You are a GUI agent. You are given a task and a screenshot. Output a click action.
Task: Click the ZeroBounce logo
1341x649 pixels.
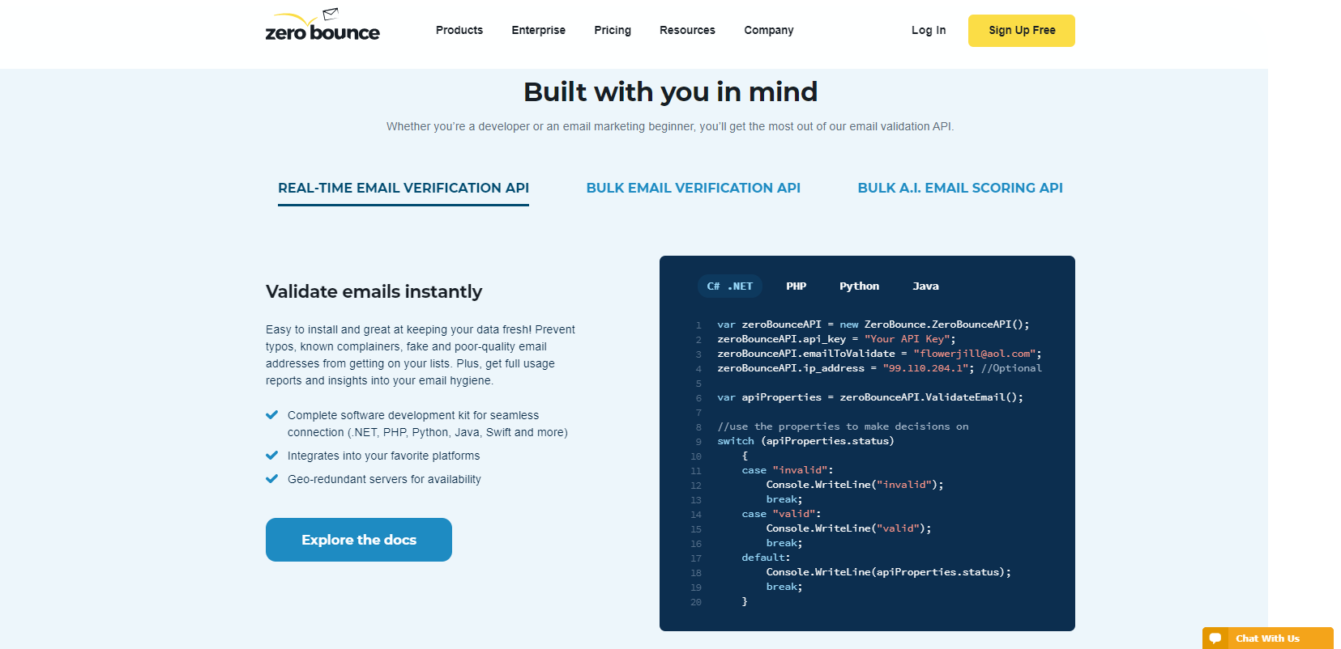click(x=322, y=27)
